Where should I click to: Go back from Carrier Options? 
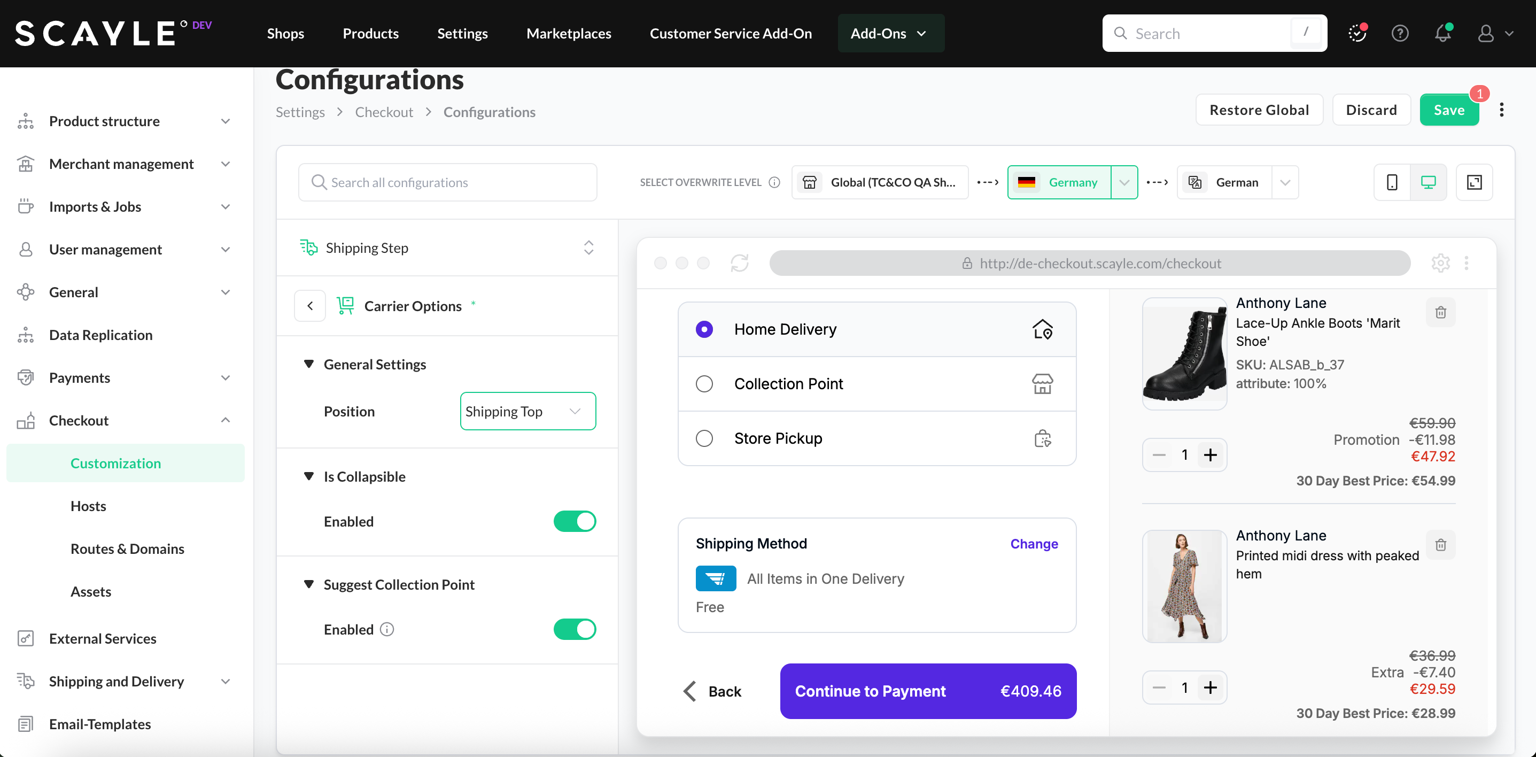tap(310, 306)
